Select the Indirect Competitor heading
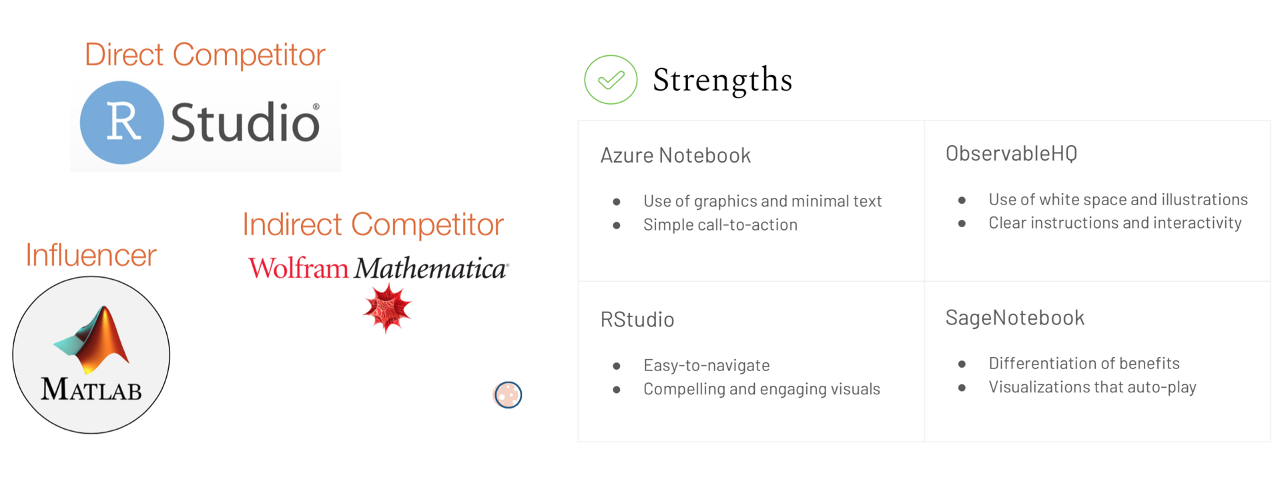This screenshot has height=477, width=1284. point(373,225)
